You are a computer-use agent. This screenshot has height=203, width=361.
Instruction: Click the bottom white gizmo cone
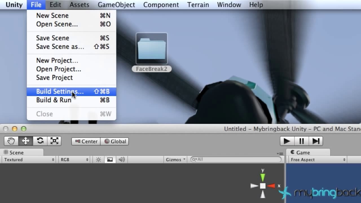(263, 194)
